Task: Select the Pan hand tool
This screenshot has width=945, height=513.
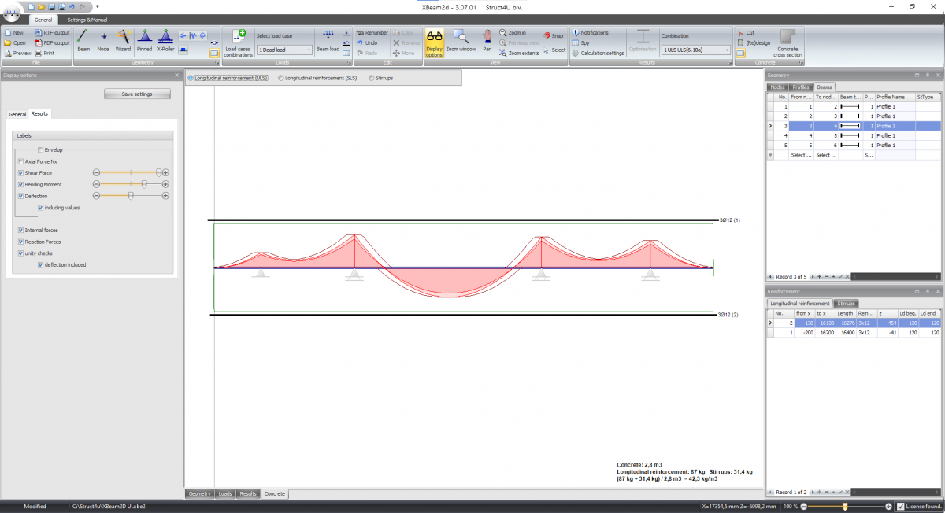Action: pyautogui.click(x=487, y=39)
